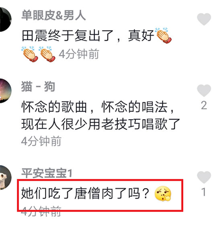Click the leftmost clapping emoji before 4分钟前

point(30,54)
